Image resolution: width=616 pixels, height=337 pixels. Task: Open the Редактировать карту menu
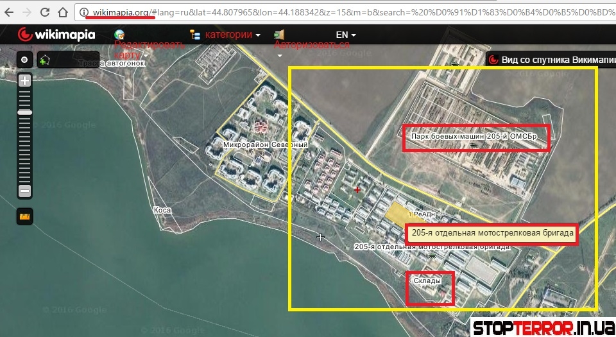tap(149, 45)
